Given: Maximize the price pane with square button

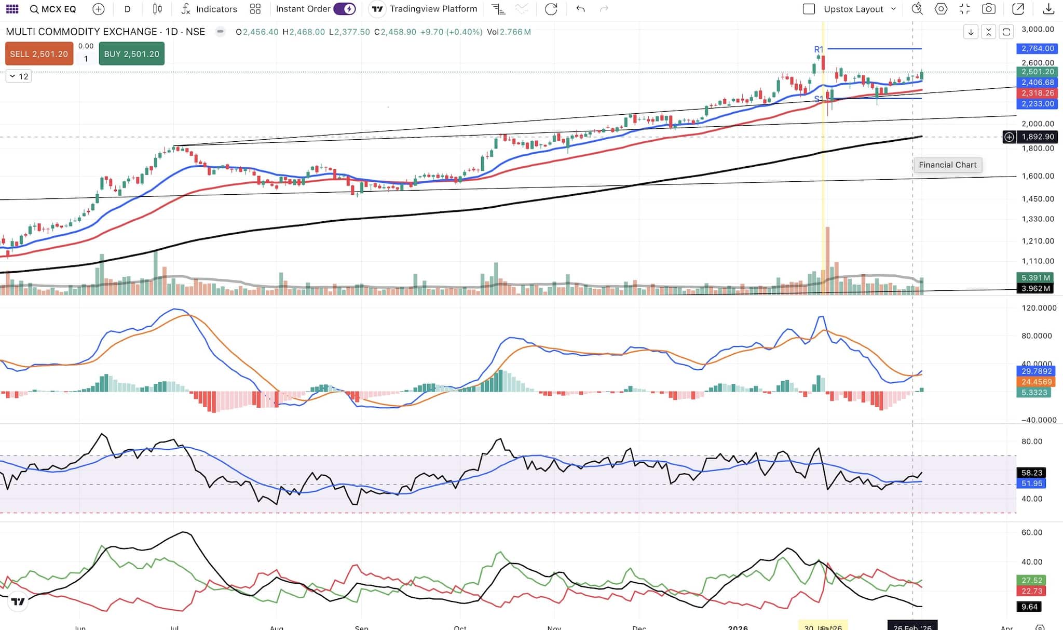Looking at the screenshot, I should pyautogui.click(x=1006, y=32).
